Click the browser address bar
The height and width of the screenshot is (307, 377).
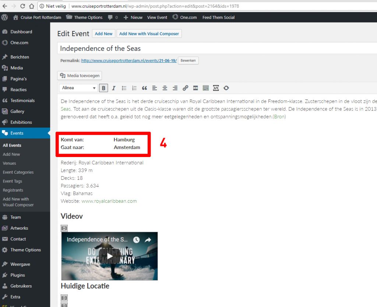click(207, 6)
